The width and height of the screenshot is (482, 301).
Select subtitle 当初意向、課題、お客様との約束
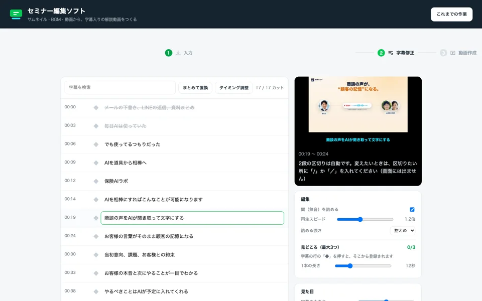[x=140, y=255]
